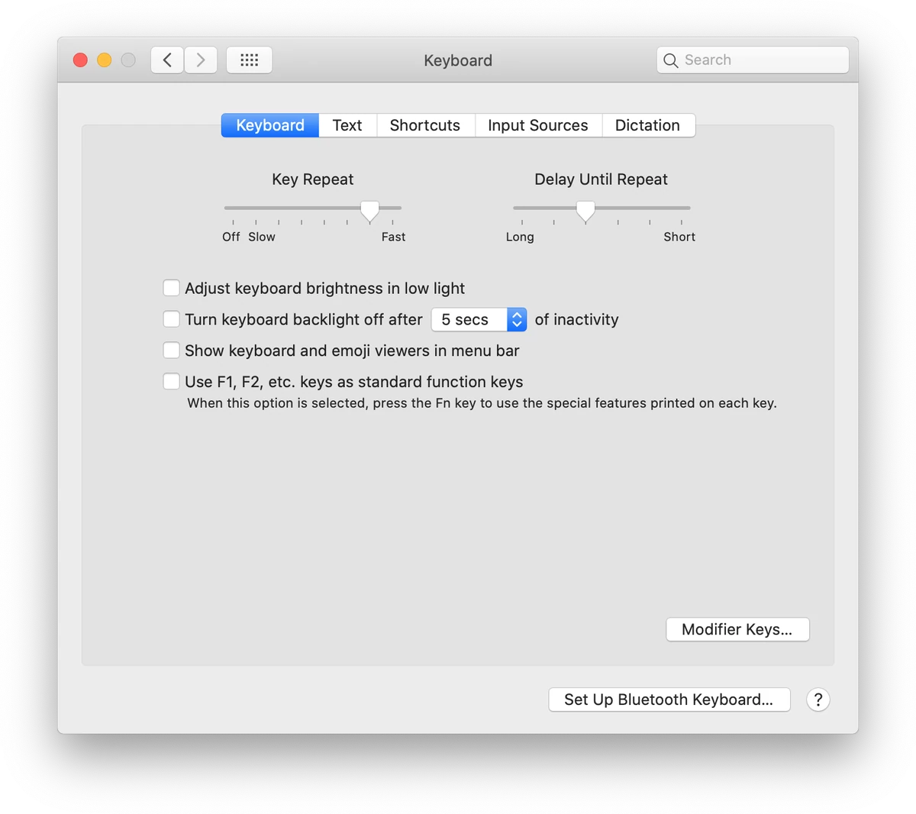Image resolution: width=916 pixels, height=814 pixels.
Task: Open the Shortcuts tab
Action: (x=425, y=125)
